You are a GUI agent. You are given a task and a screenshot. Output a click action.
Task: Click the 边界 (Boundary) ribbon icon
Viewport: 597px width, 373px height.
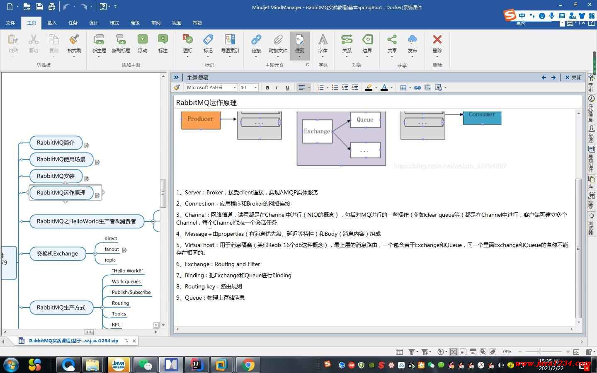(367, 40)
